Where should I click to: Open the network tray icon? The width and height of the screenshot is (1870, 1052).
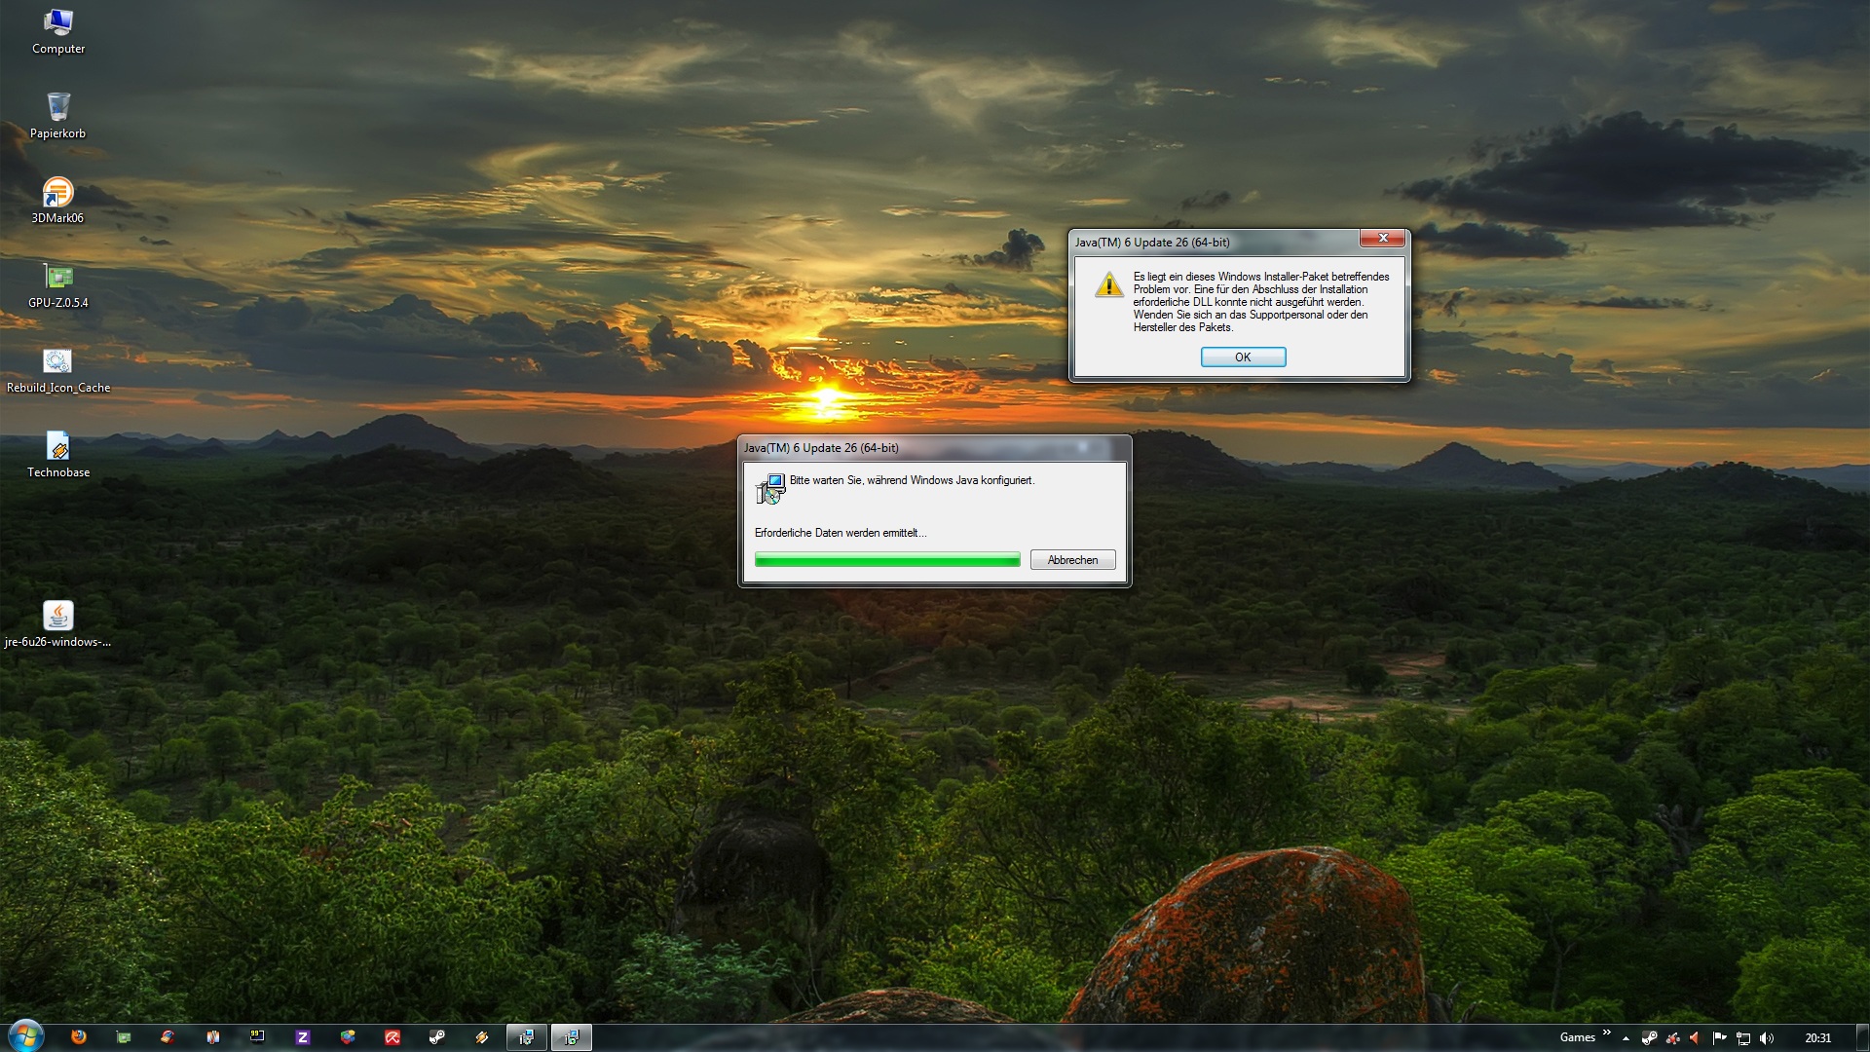[x=1743, y=1038]
